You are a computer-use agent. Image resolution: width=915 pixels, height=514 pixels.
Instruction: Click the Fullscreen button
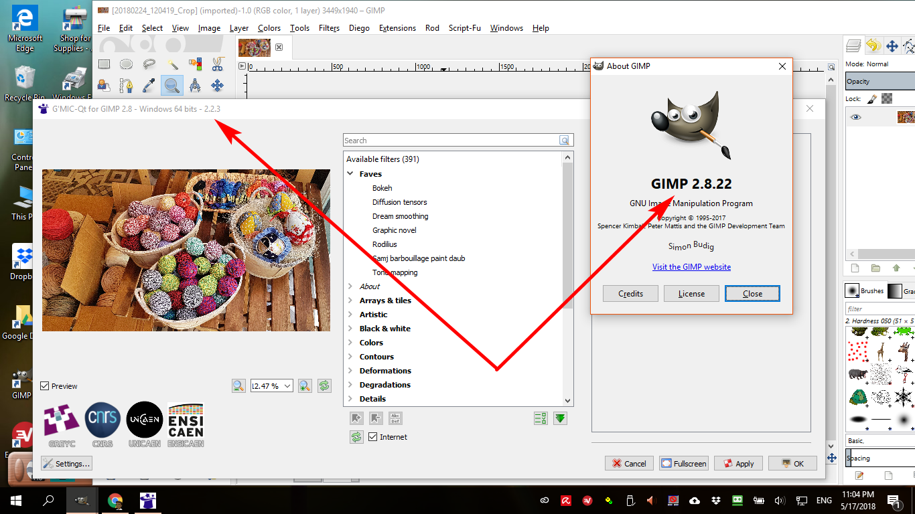tap(684, 463)
